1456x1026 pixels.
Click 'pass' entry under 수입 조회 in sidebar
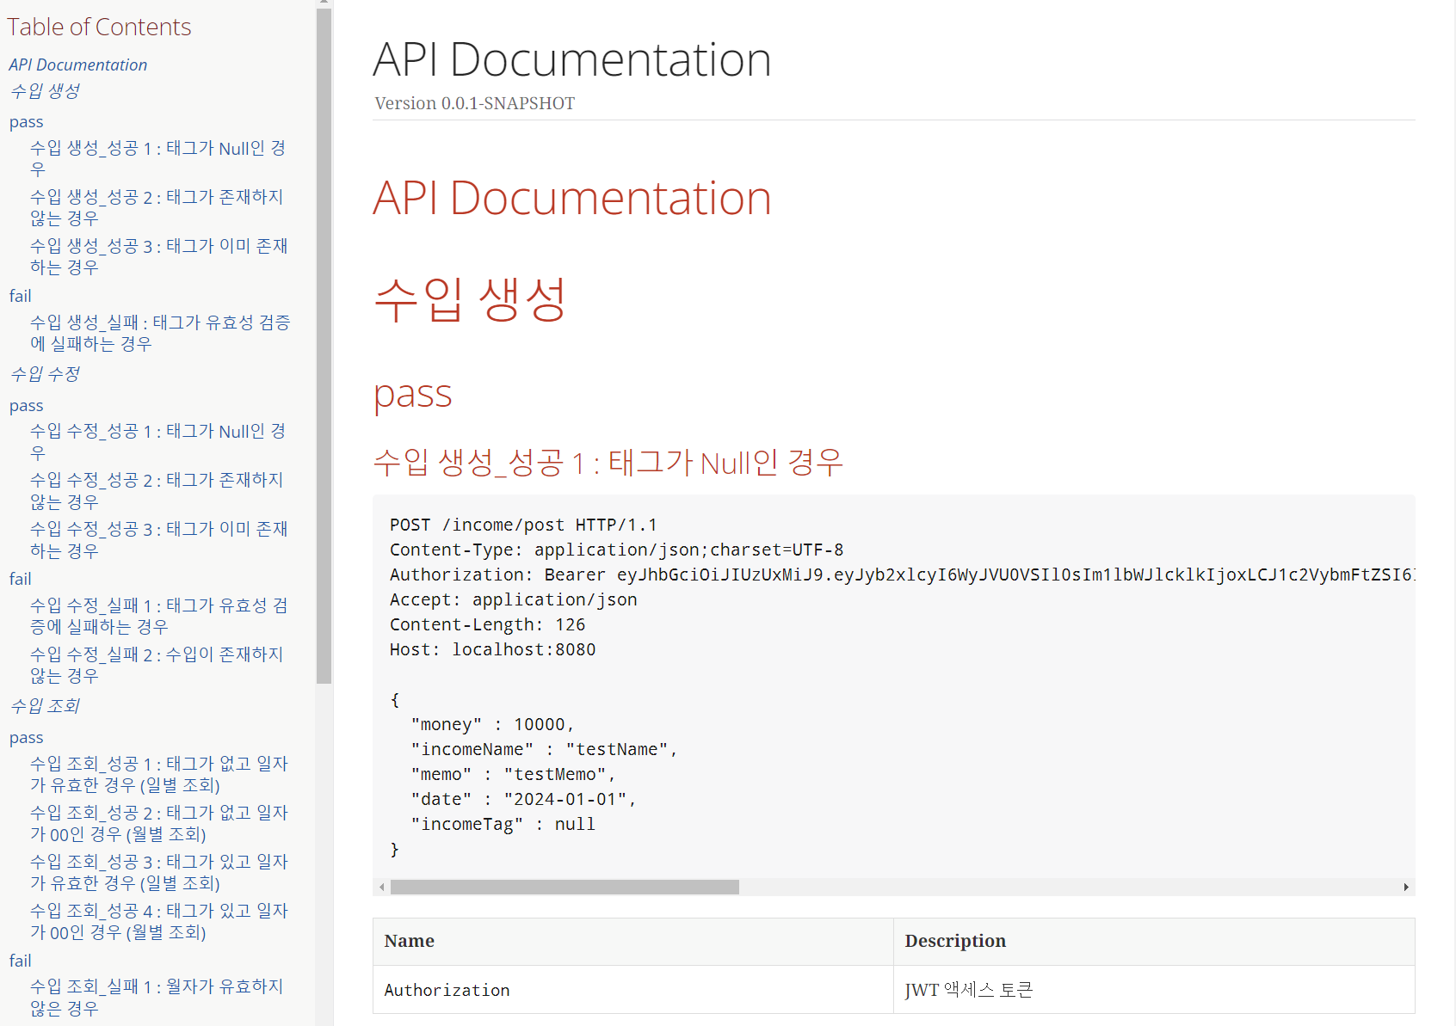tap(26, 738)
